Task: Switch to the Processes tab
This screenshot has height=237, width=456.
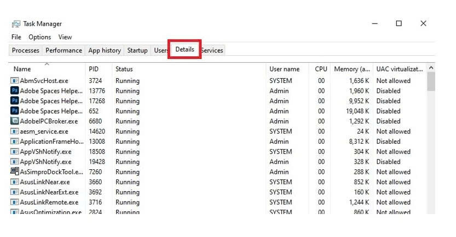Action: tap(26, 50)
